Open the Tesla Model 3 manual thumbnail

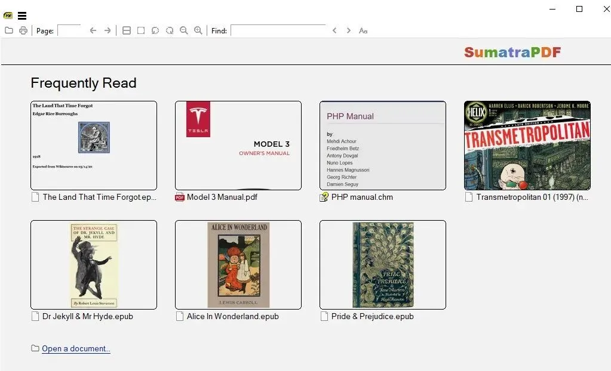tap(238, 146)
